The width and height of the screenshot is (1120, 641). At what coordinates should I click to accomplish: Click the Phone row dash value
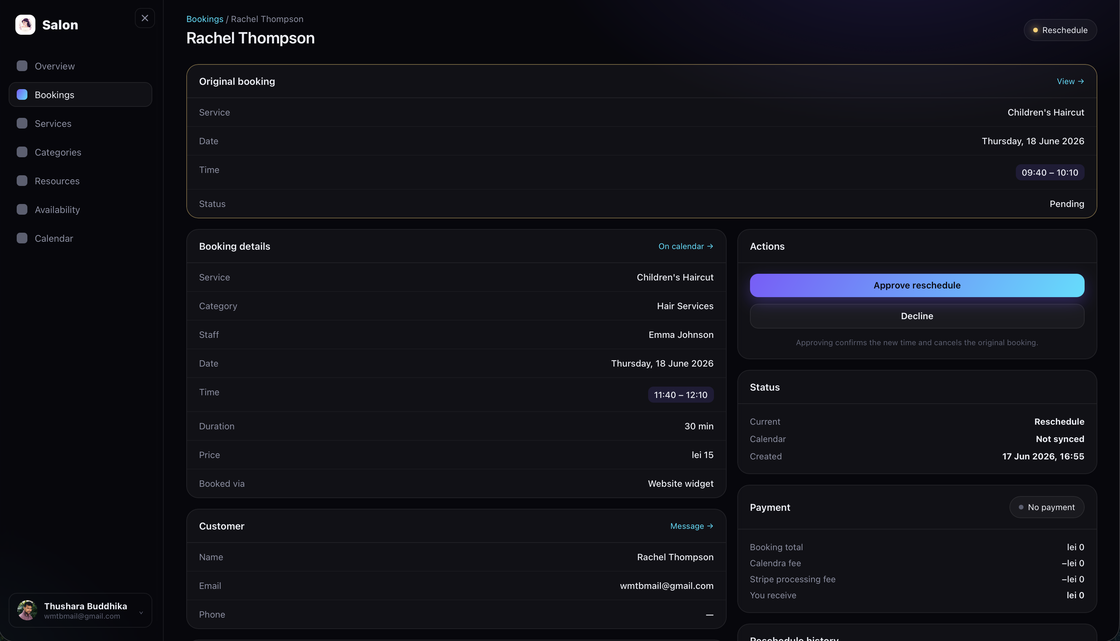tap(709, 615)
